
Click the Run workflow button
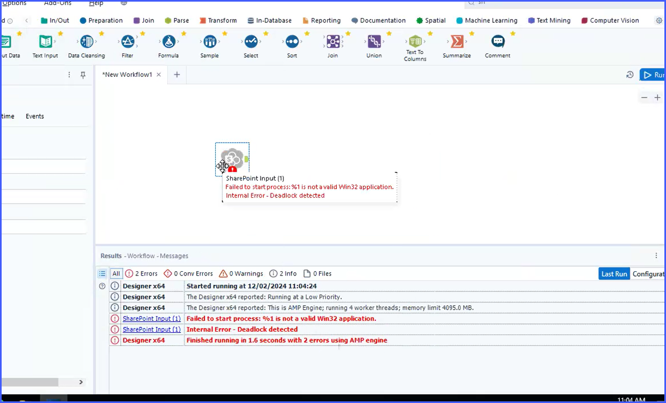[653, 75]
